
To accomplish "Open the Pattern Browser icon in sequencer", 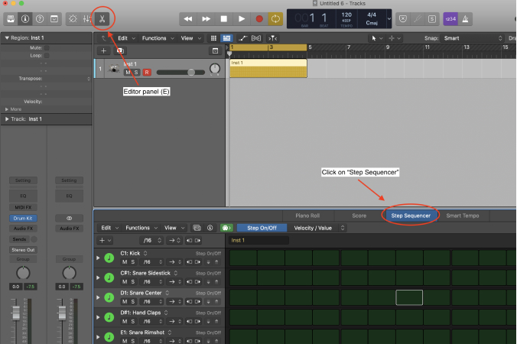I will tap(197, 228).
